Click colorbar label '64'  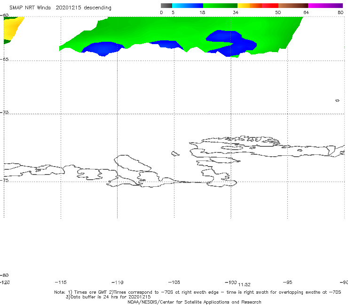coord(306,12)
